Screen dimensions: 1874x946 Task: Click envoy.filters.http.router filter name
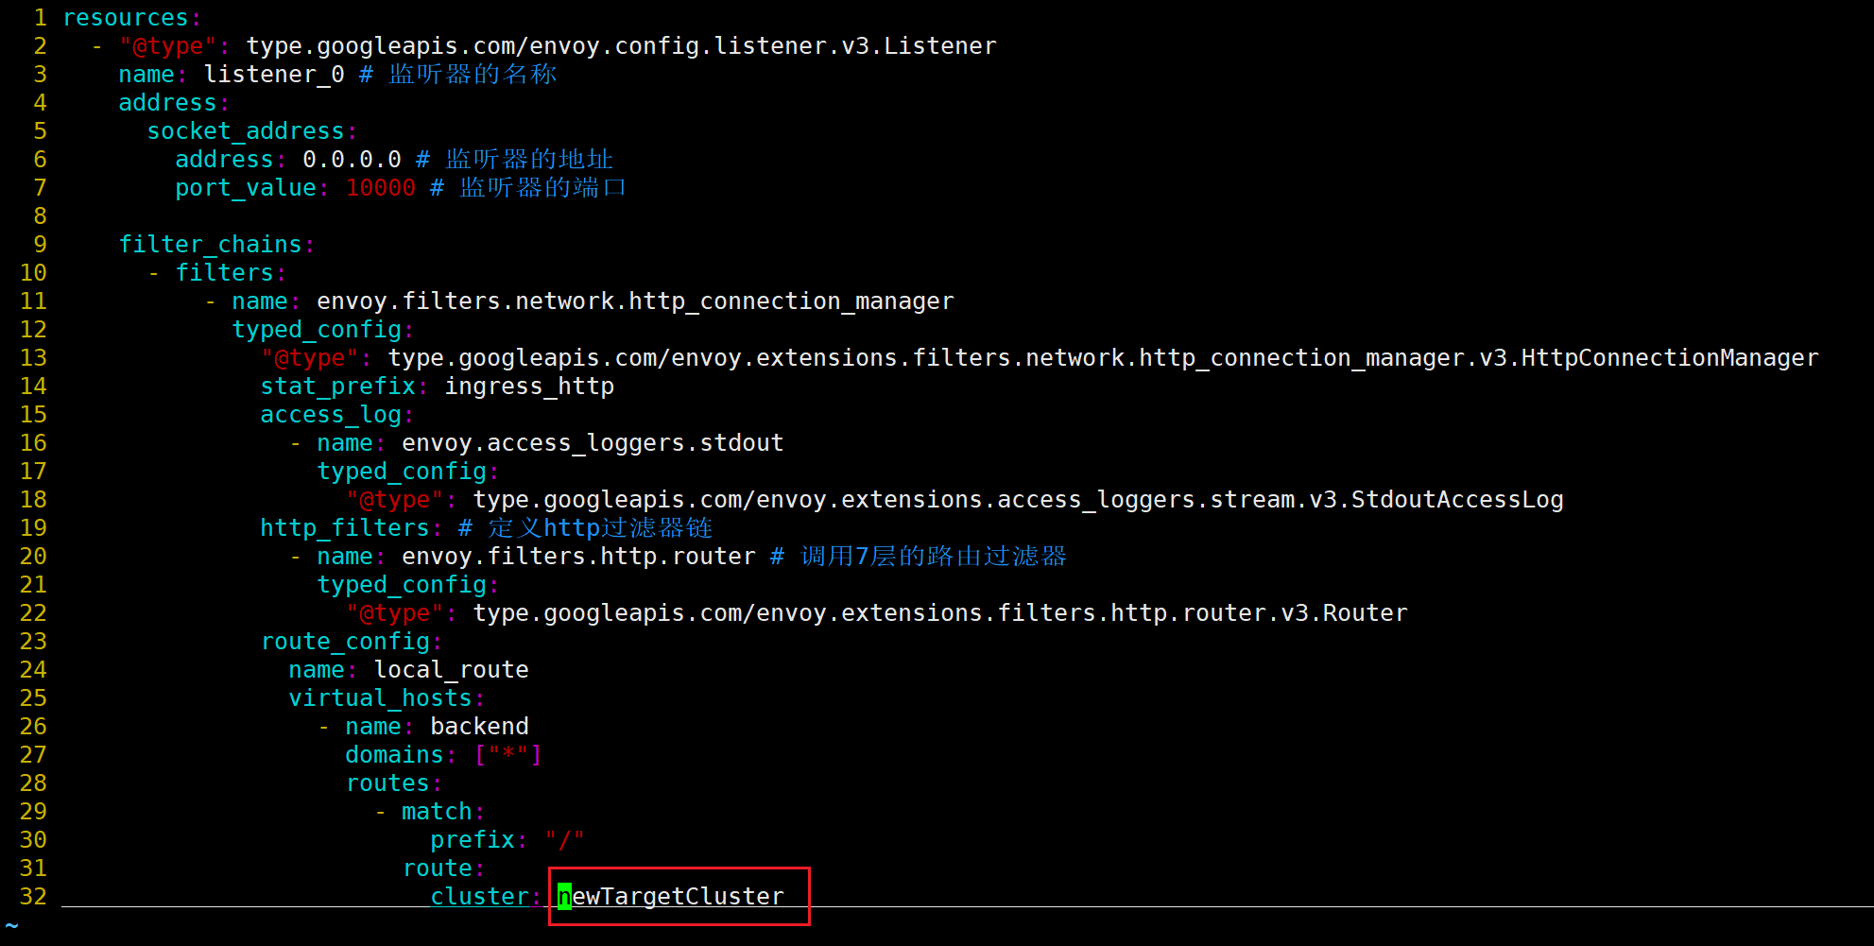coord(578,556)
